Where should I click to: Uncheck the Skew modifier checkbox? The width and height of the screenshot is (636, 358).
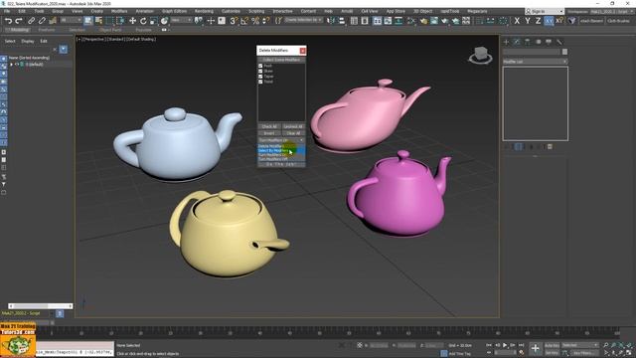tap(260, 71)
